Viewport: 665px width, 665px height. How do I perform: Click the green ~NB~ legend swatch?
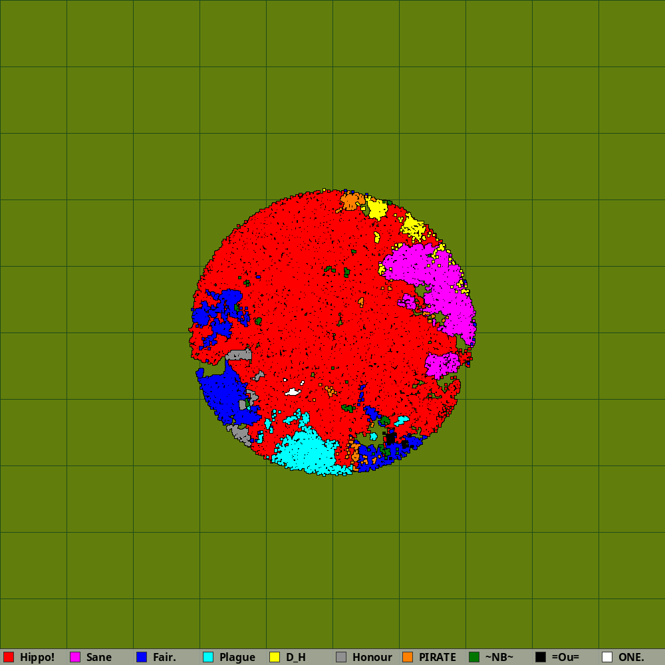[474, 657]
